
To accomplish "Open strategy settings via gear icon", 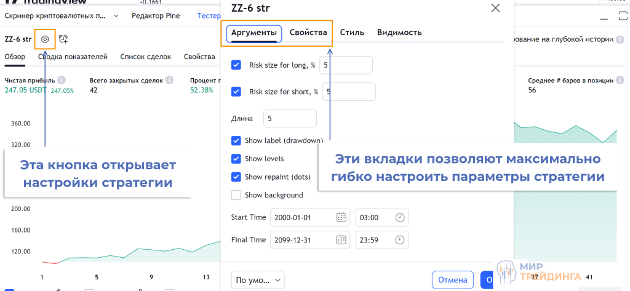I will (45, 39).
